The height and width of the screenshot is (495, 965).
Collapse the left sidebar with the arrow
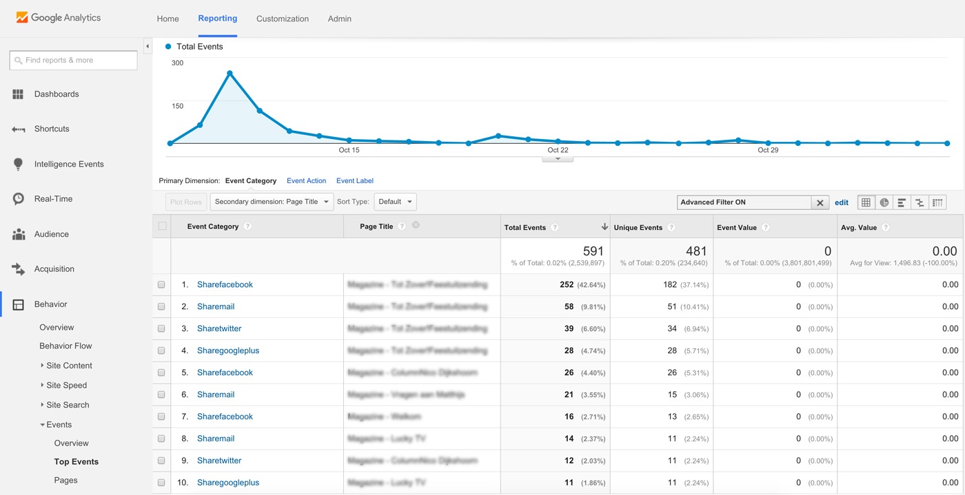click(148, 46)
